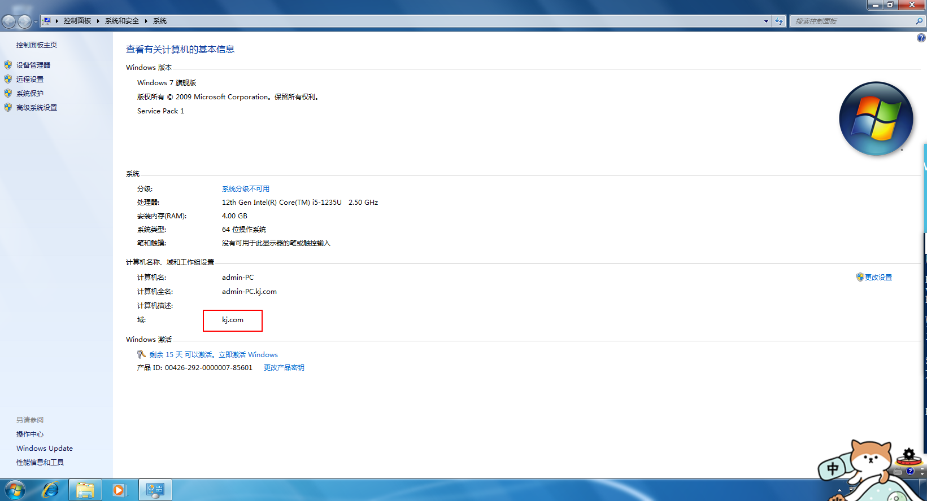The height and width of the screenshot is (501, 927).
Task: Open Windows Update link in sidebar
Action: [45, 449]
